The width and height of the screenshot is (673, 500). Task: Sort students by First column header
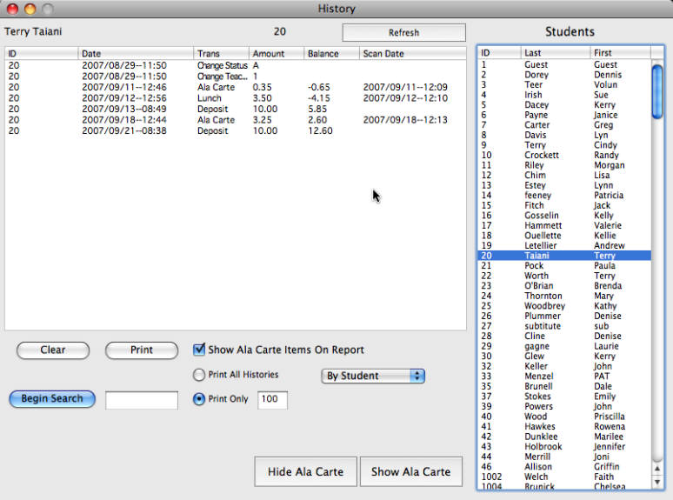[620, 53]
